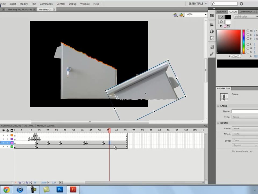This screenshot has width=258, height=194.
Task: Open the Insert menu
Action: click(x=13, y=4)
